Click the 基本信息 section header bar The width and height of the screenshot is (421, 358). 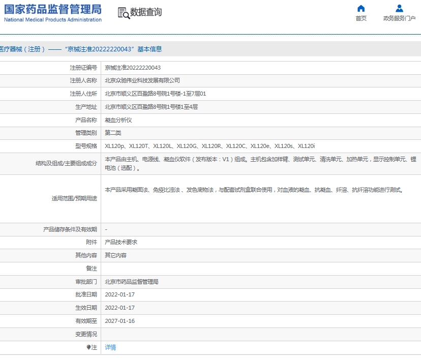tap(211, 49)
